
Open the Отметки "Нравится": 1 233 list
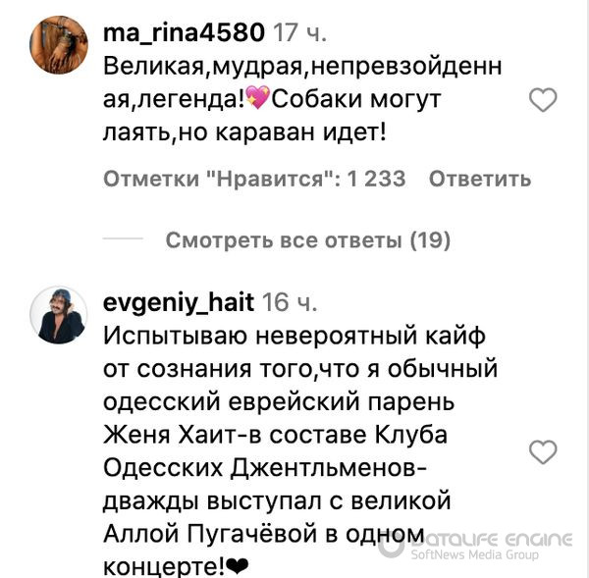tap(254, 179)
